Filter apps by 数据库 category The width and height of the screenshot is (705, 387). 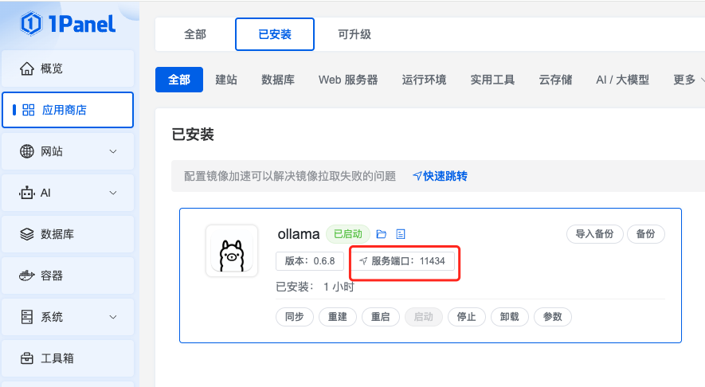tap(278, 80)
